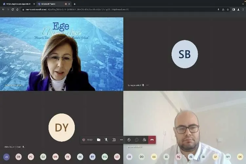Open the meeting chat panel
The width and height of the screenshot is (246, 164).
137,140
